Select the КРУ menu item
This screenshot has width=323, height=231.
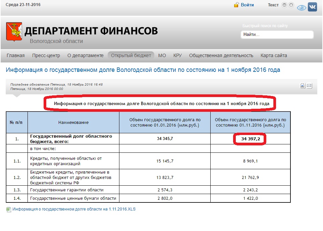pyautogui.click(x=177, y=56)
